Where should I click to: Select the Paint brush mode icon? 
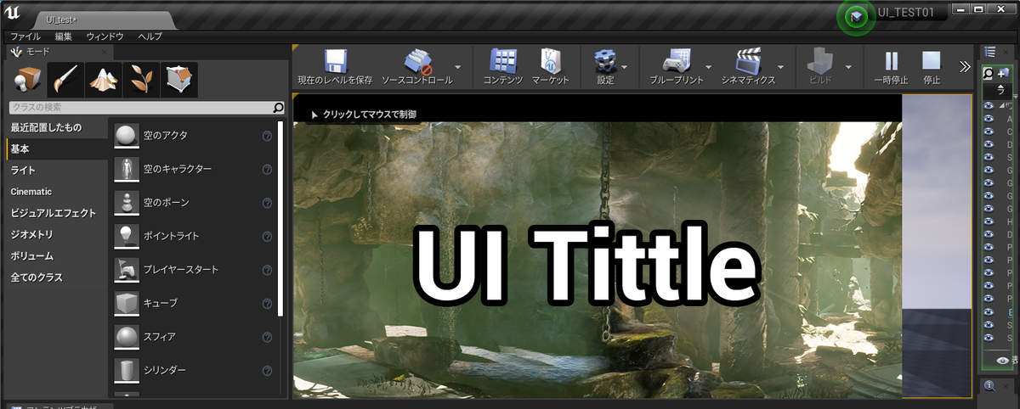click(65, 80)
